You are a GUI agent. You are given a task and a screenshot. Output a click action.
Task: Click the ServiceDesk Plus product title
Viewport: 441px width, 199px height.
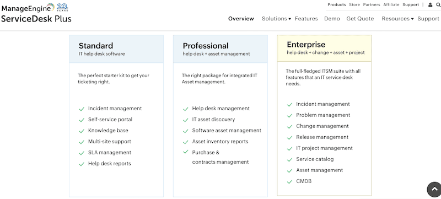point(36,19)
